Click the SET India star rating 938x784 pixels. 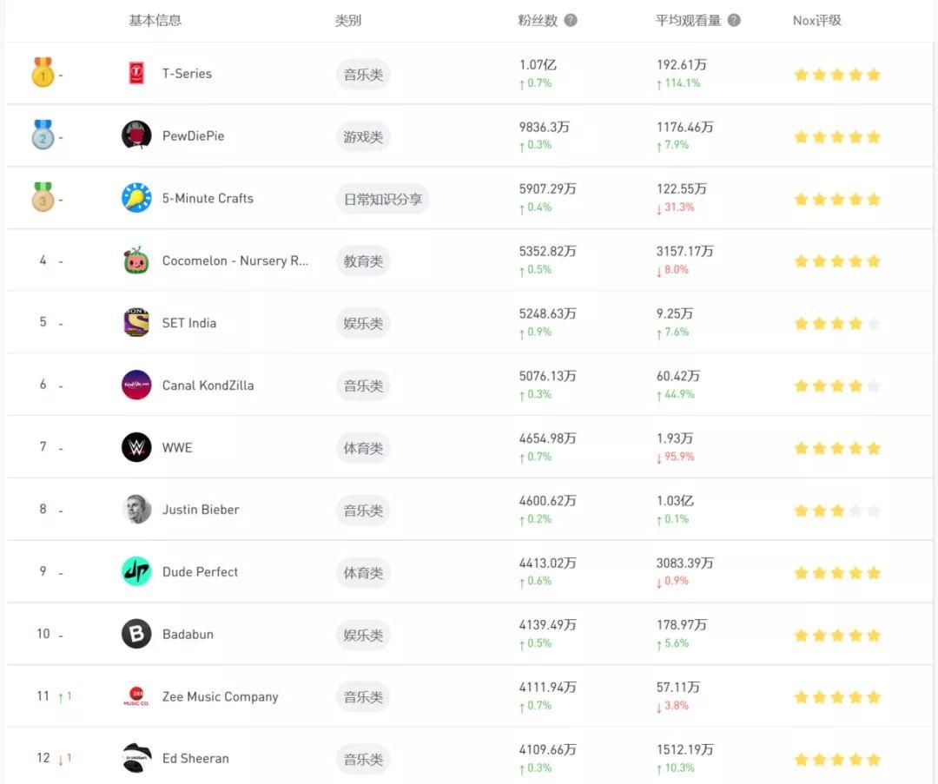(836, 323)
